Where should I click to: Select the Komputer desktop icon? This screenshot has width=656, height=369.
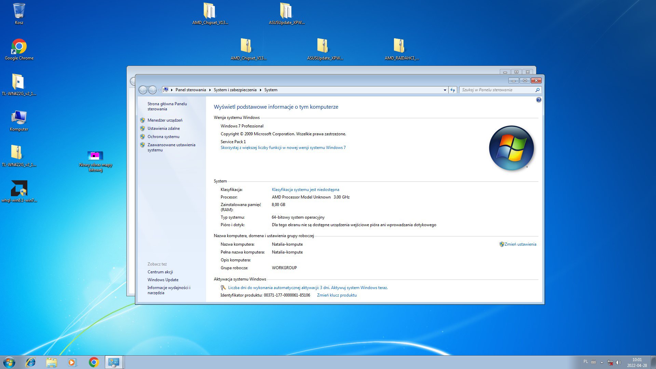click(19, 121)
